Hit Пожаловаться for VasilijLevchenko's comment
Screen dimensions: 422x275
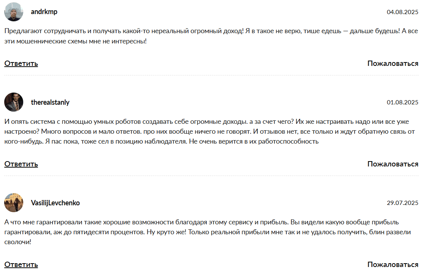click(x=393, y=264)
